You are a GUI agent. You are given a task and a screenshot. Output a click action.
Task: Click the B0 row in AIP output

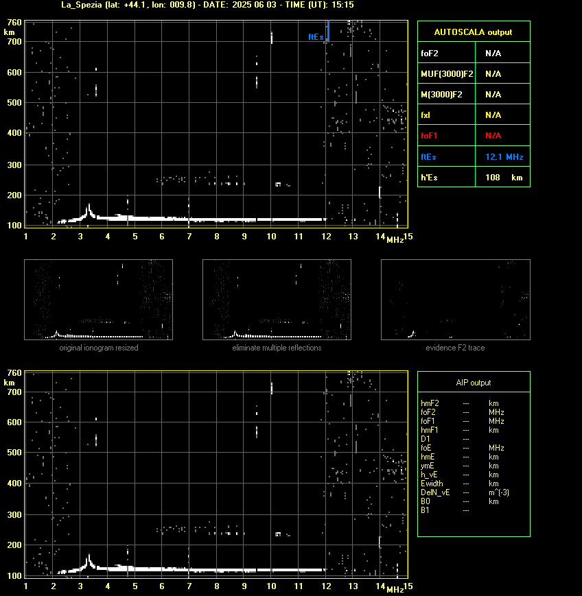[460, 501]
